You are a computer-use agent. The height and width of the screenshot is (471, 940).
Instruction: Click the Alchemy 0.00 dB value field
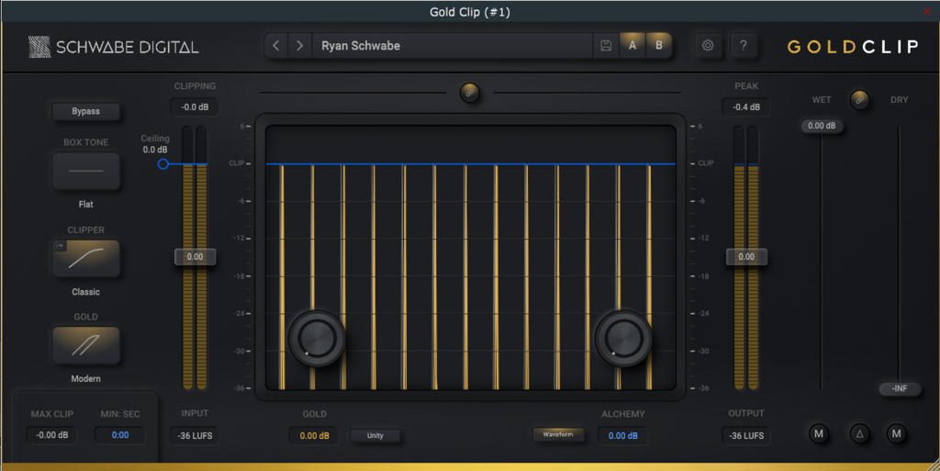pos(623,435)
